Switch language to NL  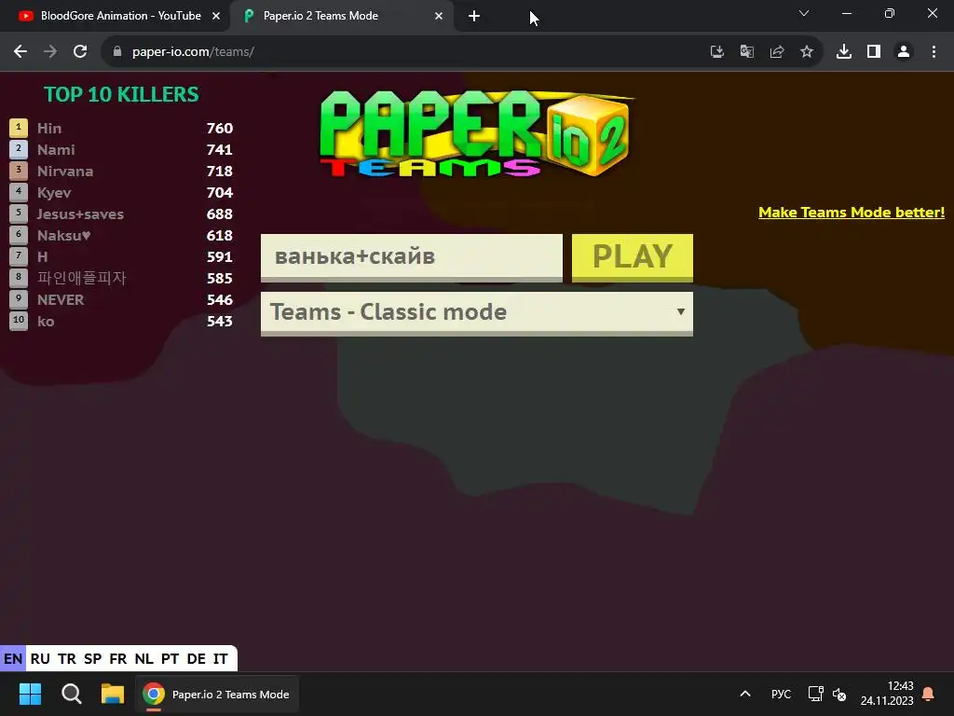[143, 659]
